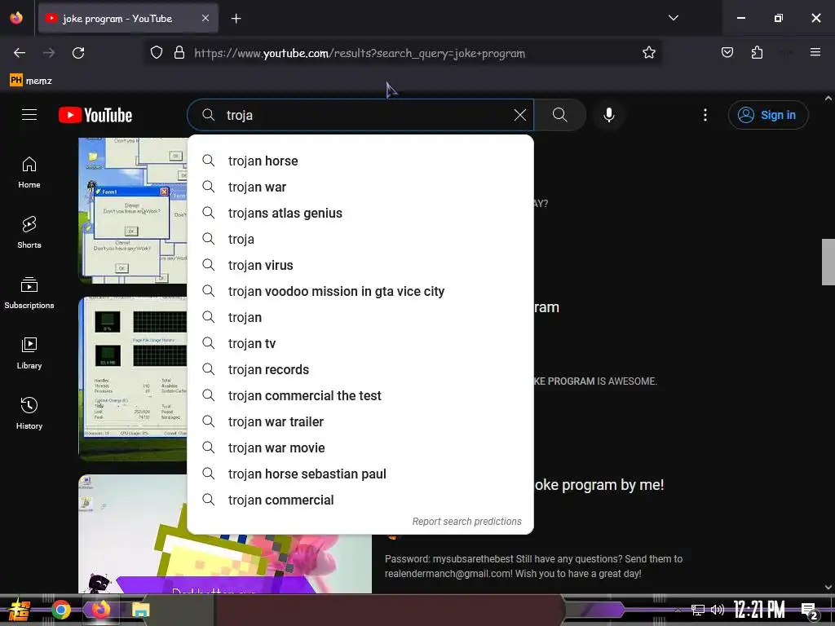Open the Windows Start button on taskbar
Viewport: 835px width, 626px height.
[x=20, y=610]
